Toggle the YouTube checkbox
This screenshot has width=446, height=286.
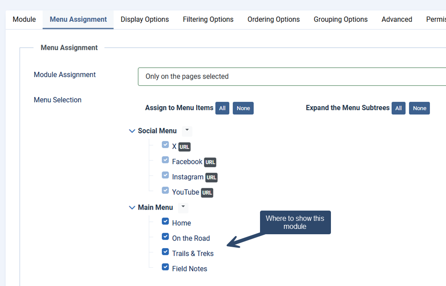coord(165,190)
